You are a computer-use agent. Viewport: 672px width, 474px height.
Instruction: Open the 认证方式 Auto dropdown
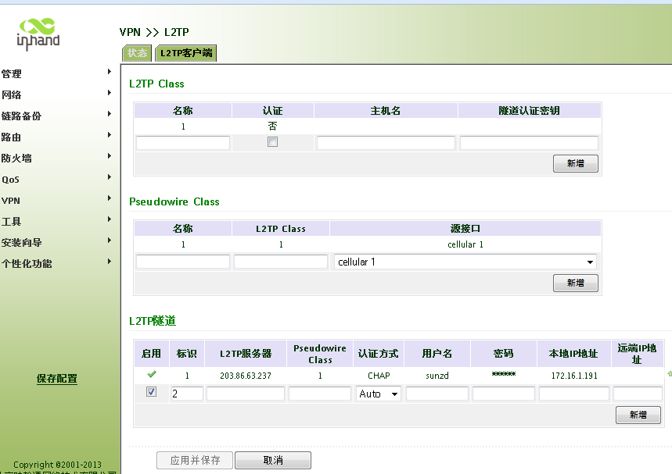(x=379, y=394)
